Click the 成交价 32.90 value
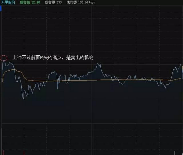Image resolution: width=183 pixels, height=155 pixels. 30,2
